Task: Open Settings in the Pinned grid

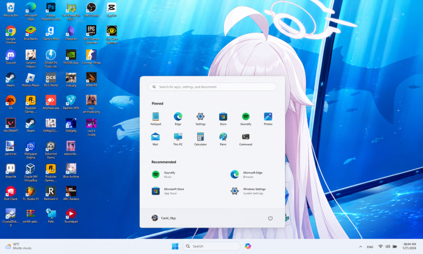Action: click(x=200, y=119)
